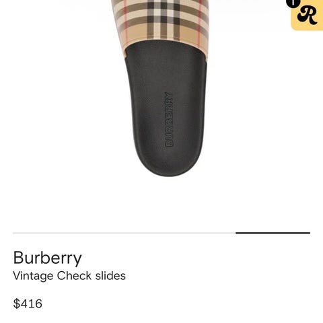Open the black slide sole product photo
The width and height of the screenshot is (323, 323).
pyautogui.click(x=166, y=108)
